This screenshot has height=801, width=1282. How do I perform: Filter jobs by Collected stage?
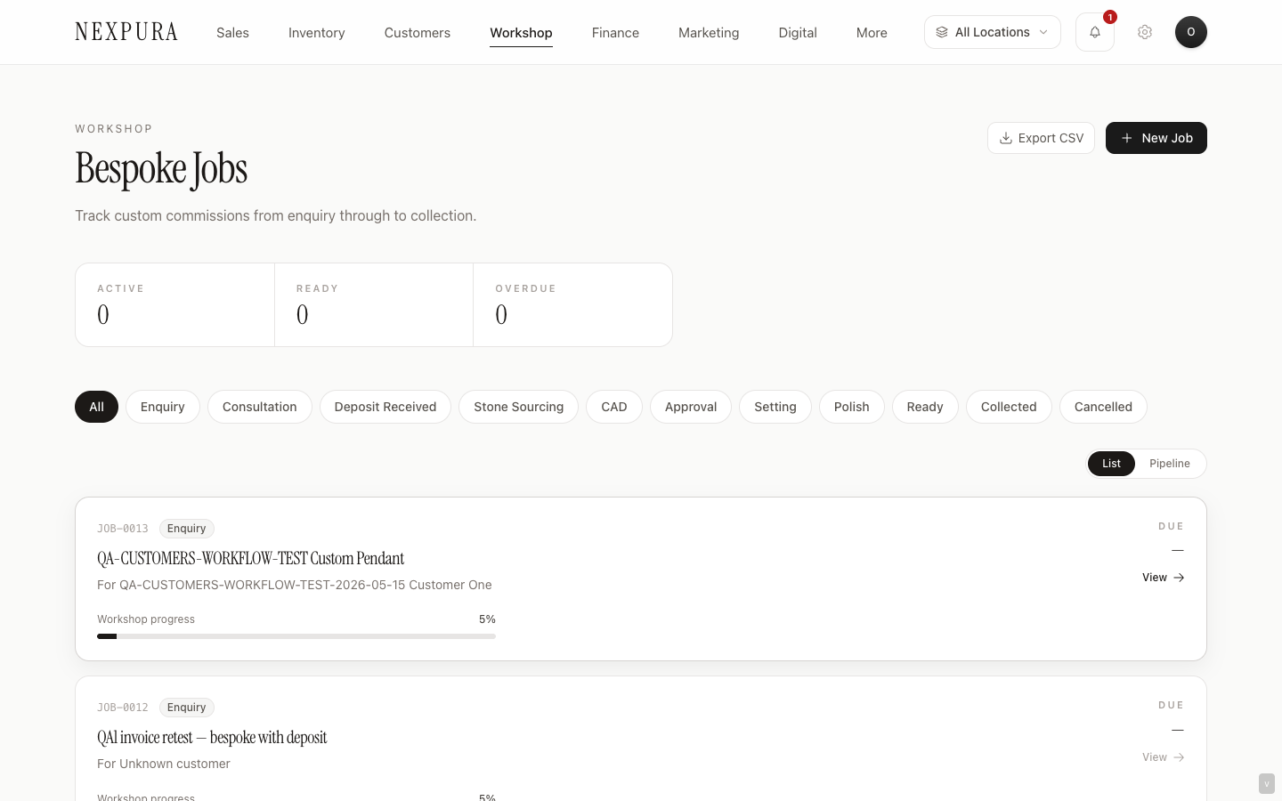(1009, 407)
